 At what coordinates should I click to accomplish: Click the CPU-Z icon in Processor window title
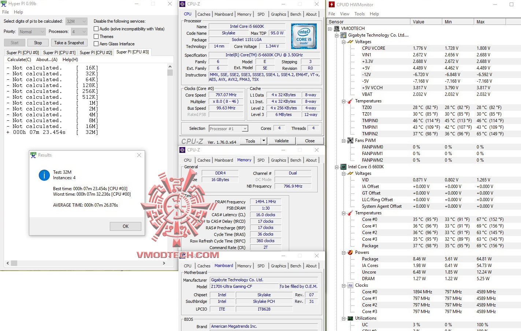(x=182, y=4)
